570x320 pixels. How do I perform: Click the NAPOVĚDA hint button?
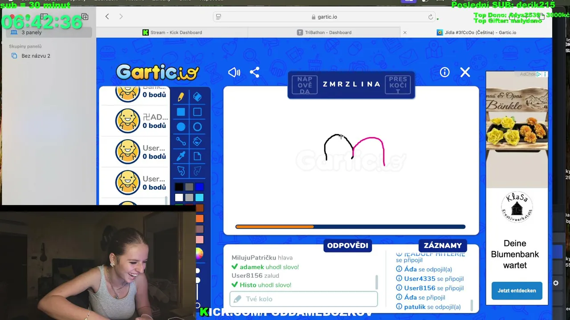pyautogui.click(x=305, y=85)
